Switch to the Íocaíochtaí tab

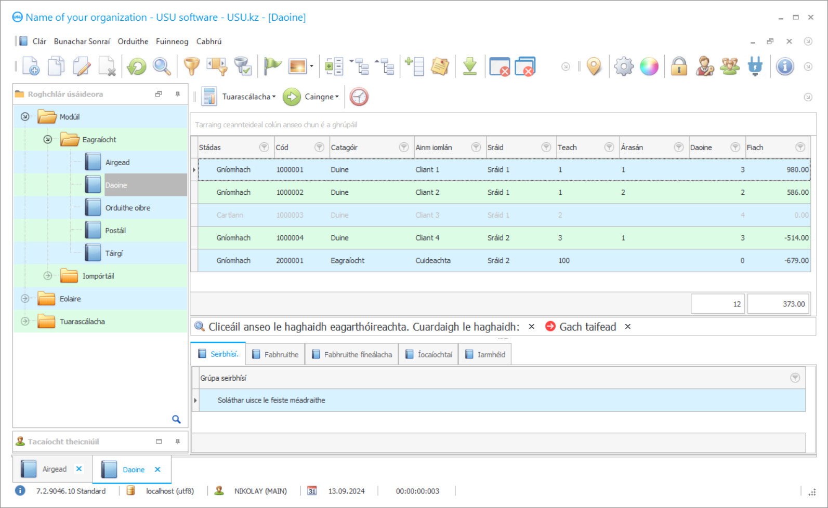click(429, 354)
